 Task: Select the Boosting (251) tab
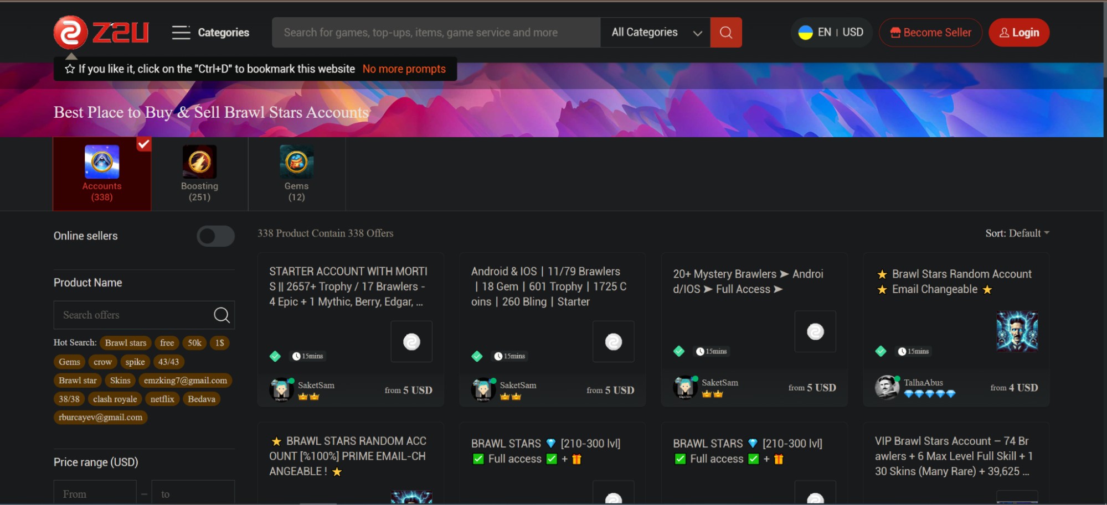tap(199, 192)
